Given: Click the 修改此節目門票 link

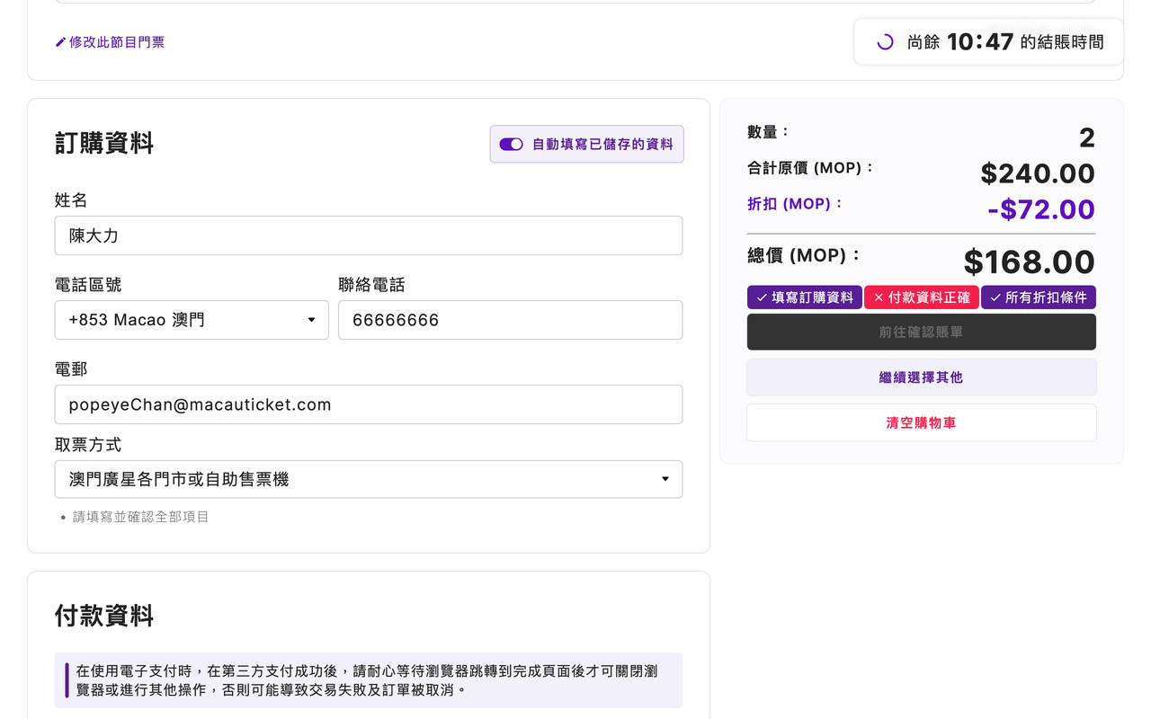Looking at the screenshot, I should [117, 41].
